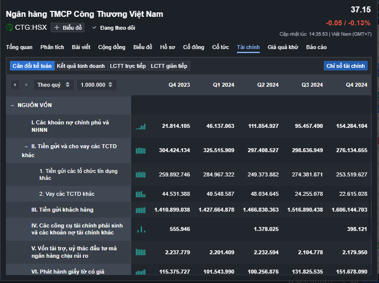Click the value 555.946

tap(180, 229)
